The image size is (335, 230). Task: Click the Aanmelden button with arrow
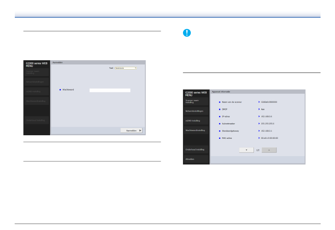pos(132,130)
